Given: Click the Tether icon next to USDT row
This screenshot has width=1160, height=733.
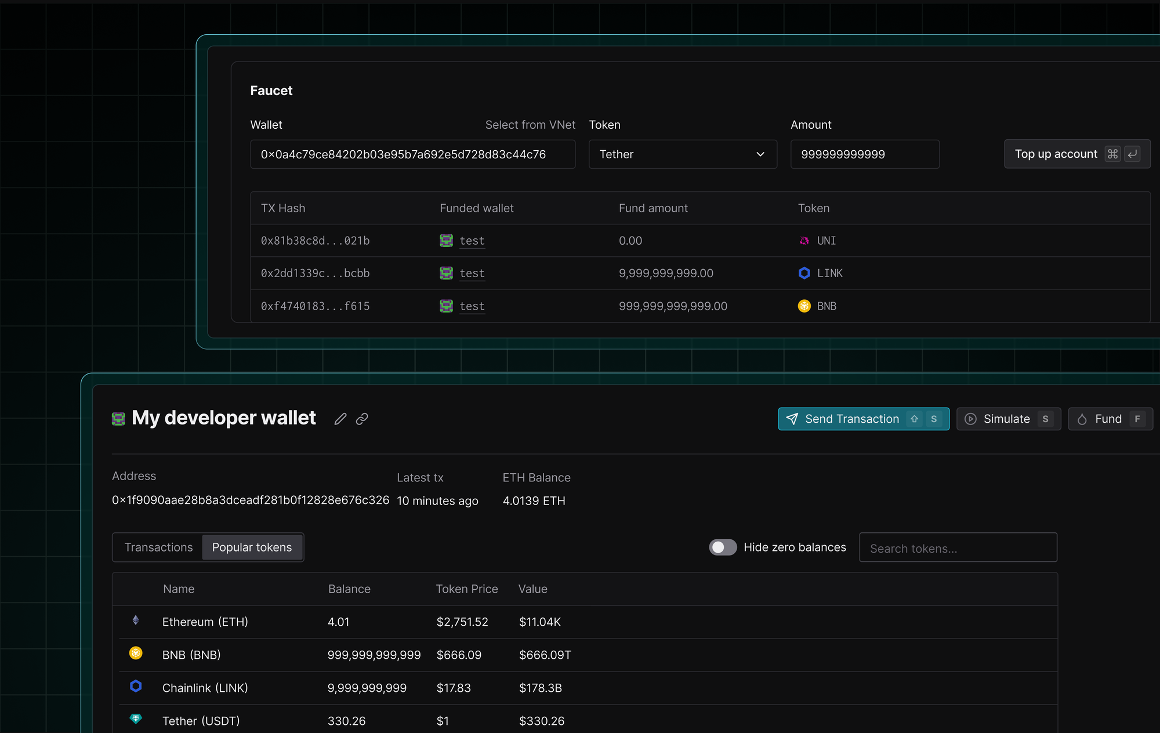Looking at the screenshot, I should [x=136, y=719].
